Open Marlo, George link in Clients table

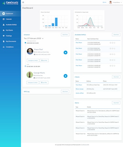click(x=79, y=89)
